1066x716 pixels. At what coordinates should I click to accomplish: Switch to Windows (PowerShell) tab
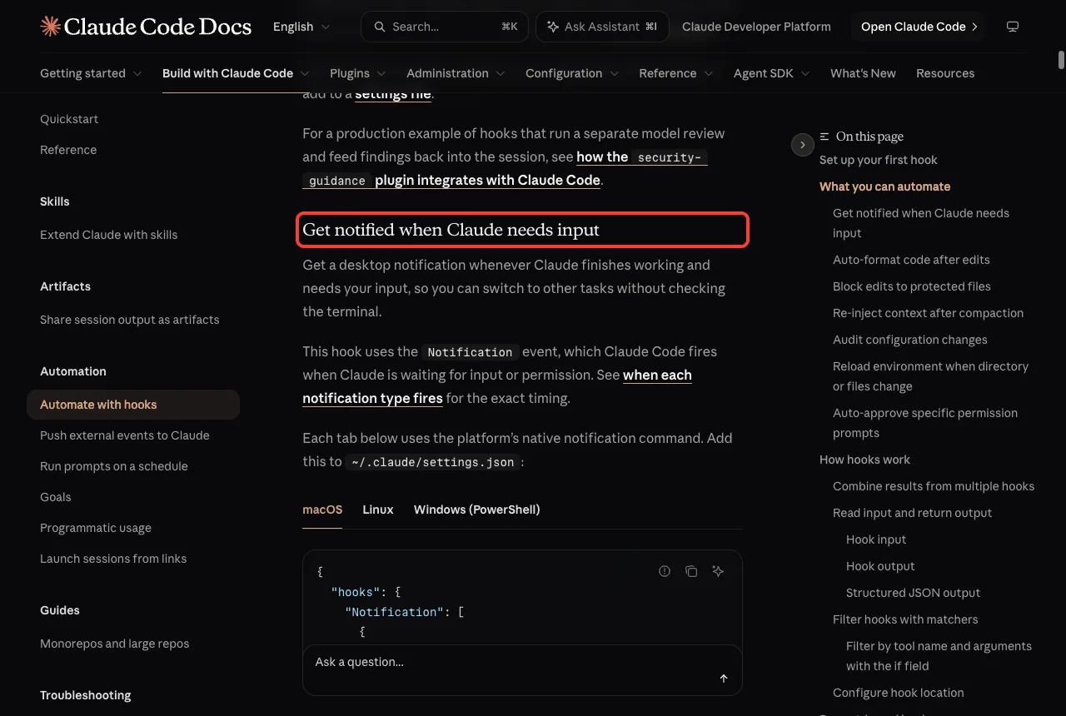477,510
